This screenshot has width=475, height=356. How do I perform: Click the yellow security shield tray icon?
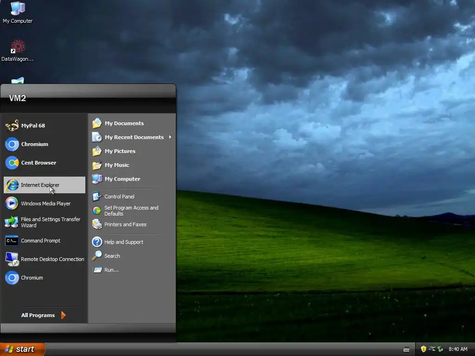pos(424,349)
